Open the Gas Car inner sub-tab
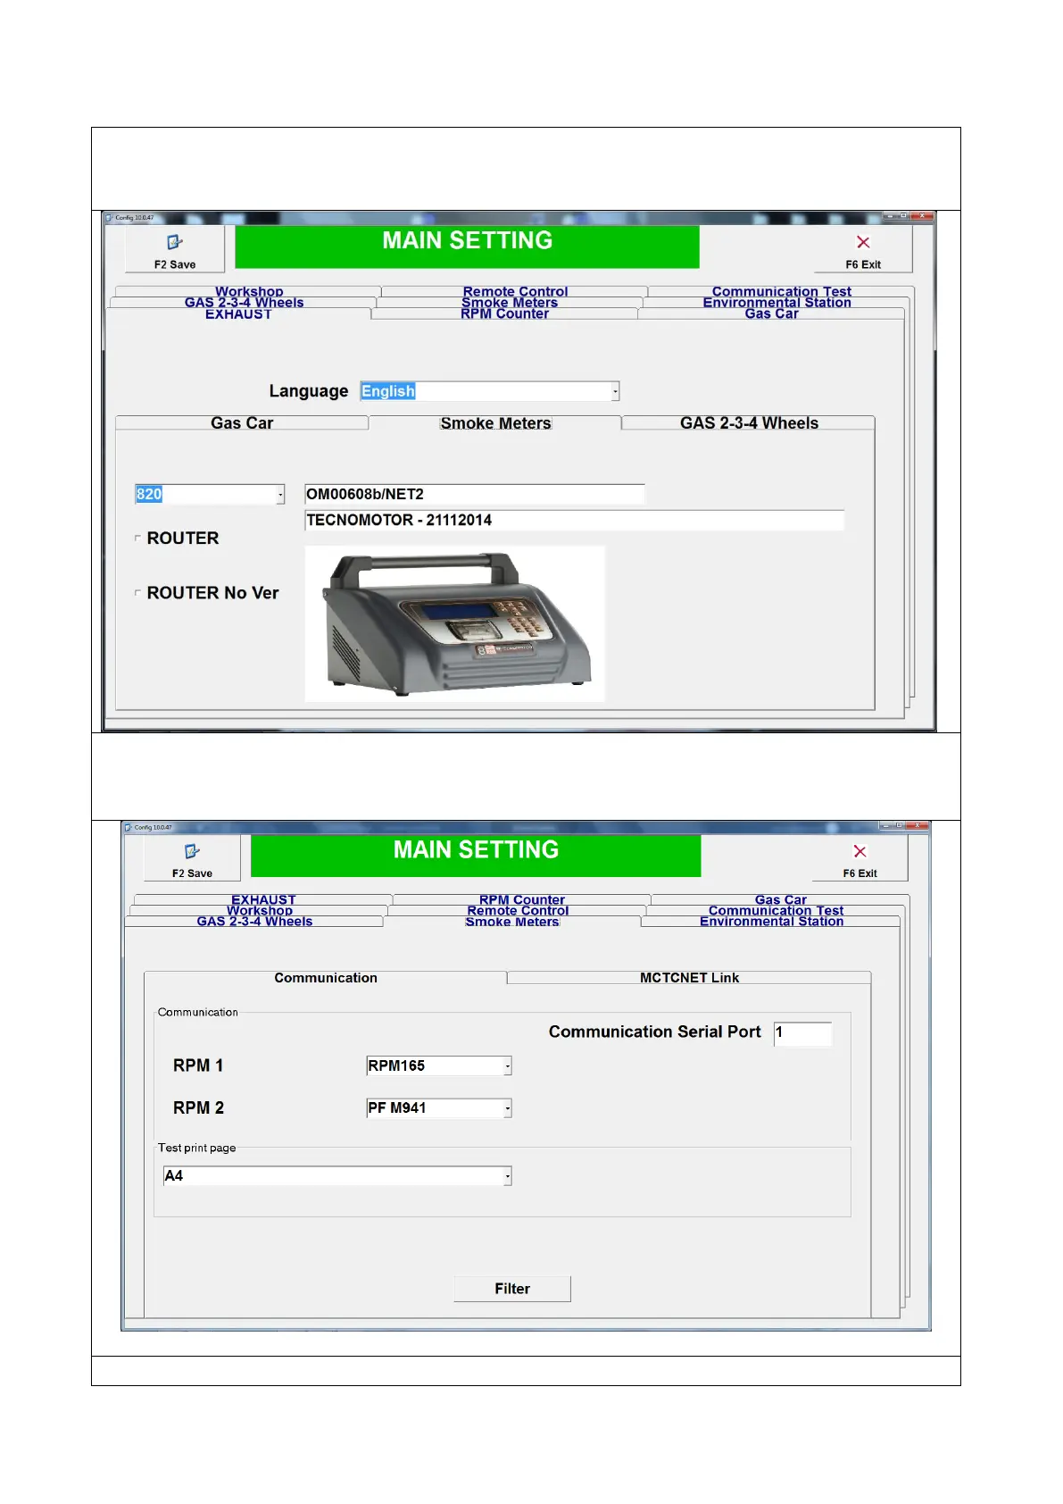This screenshot has height=1504, width=1063. click(x=242, y=422)
